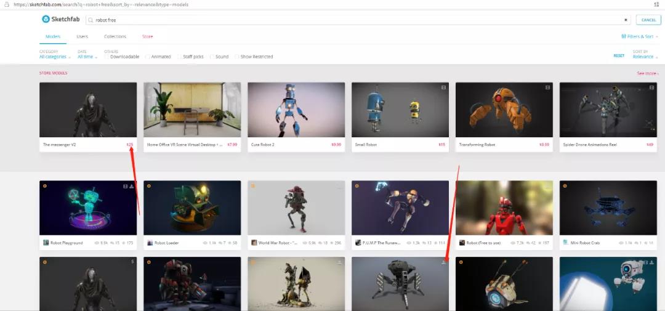Click the Mini Robot Crab author avatar

(x=566, y=243)
